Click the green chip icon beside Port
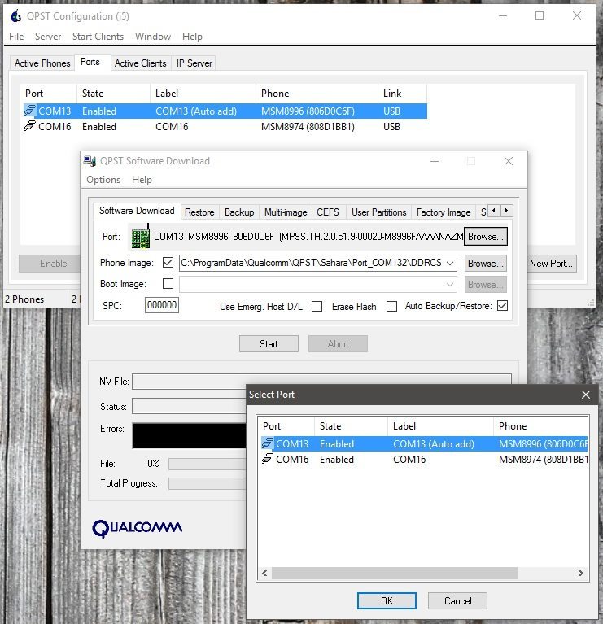This screenshot has width=603, height=624. 139,237
